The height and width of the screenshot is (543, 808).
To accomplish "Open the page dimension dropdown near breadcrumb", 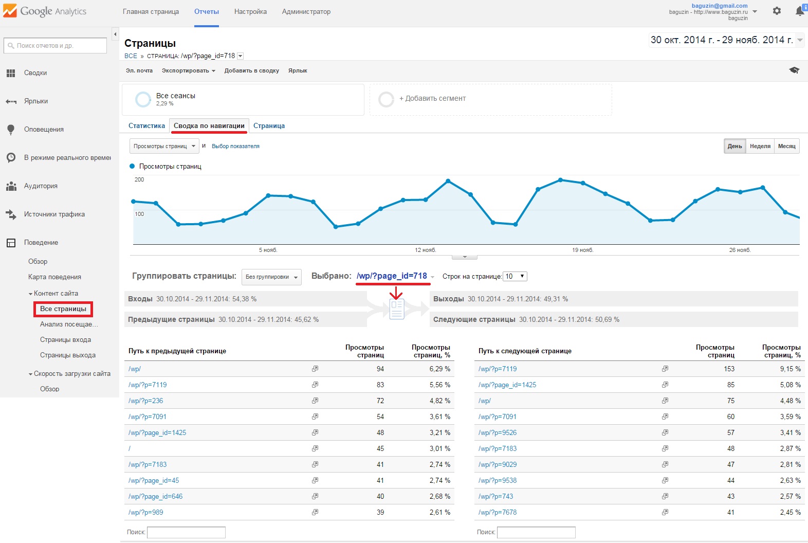I will 240,56.
